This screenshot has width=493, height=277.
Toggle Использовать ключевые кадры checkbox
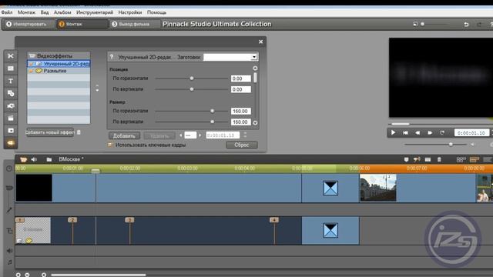[110, 145]
